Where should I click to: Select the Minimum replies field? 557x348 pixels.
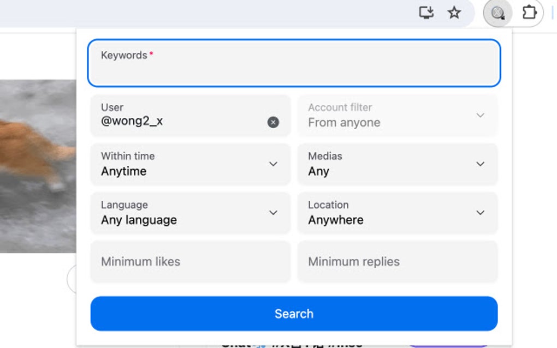pyautogui.click(x=397, y=262)
